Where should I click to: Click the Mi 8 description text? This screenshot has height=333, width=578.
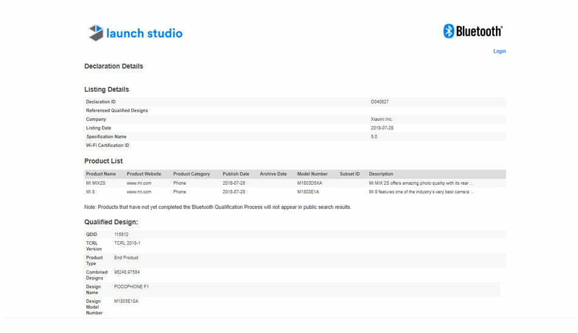421,192
